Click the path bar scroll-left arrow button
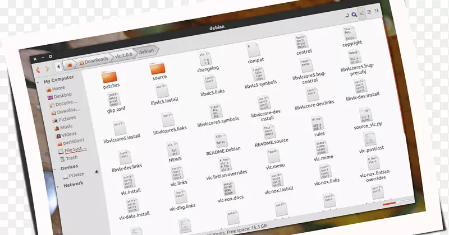The height and width of the screenshot is (235, 449). tap(58, 67)
